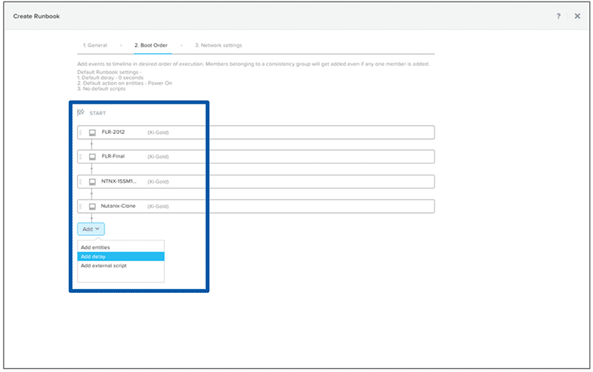This screenshot has height=372, width=593.
Task: Click the help question mark icon
Action: click(558, 16)
